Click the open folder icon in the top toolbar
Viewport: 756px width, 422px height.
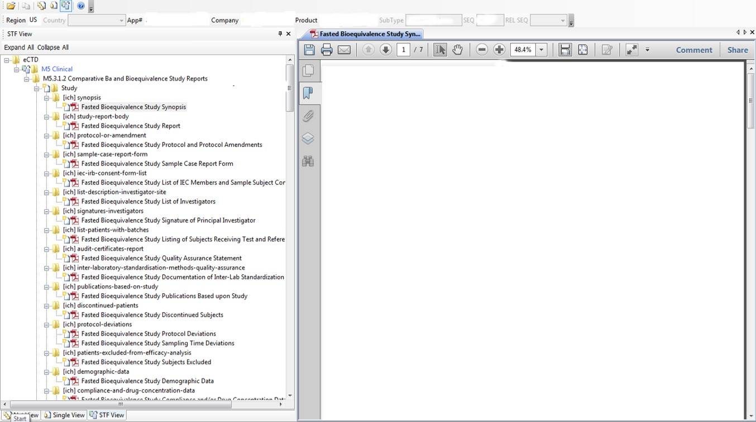coord(11,6)
